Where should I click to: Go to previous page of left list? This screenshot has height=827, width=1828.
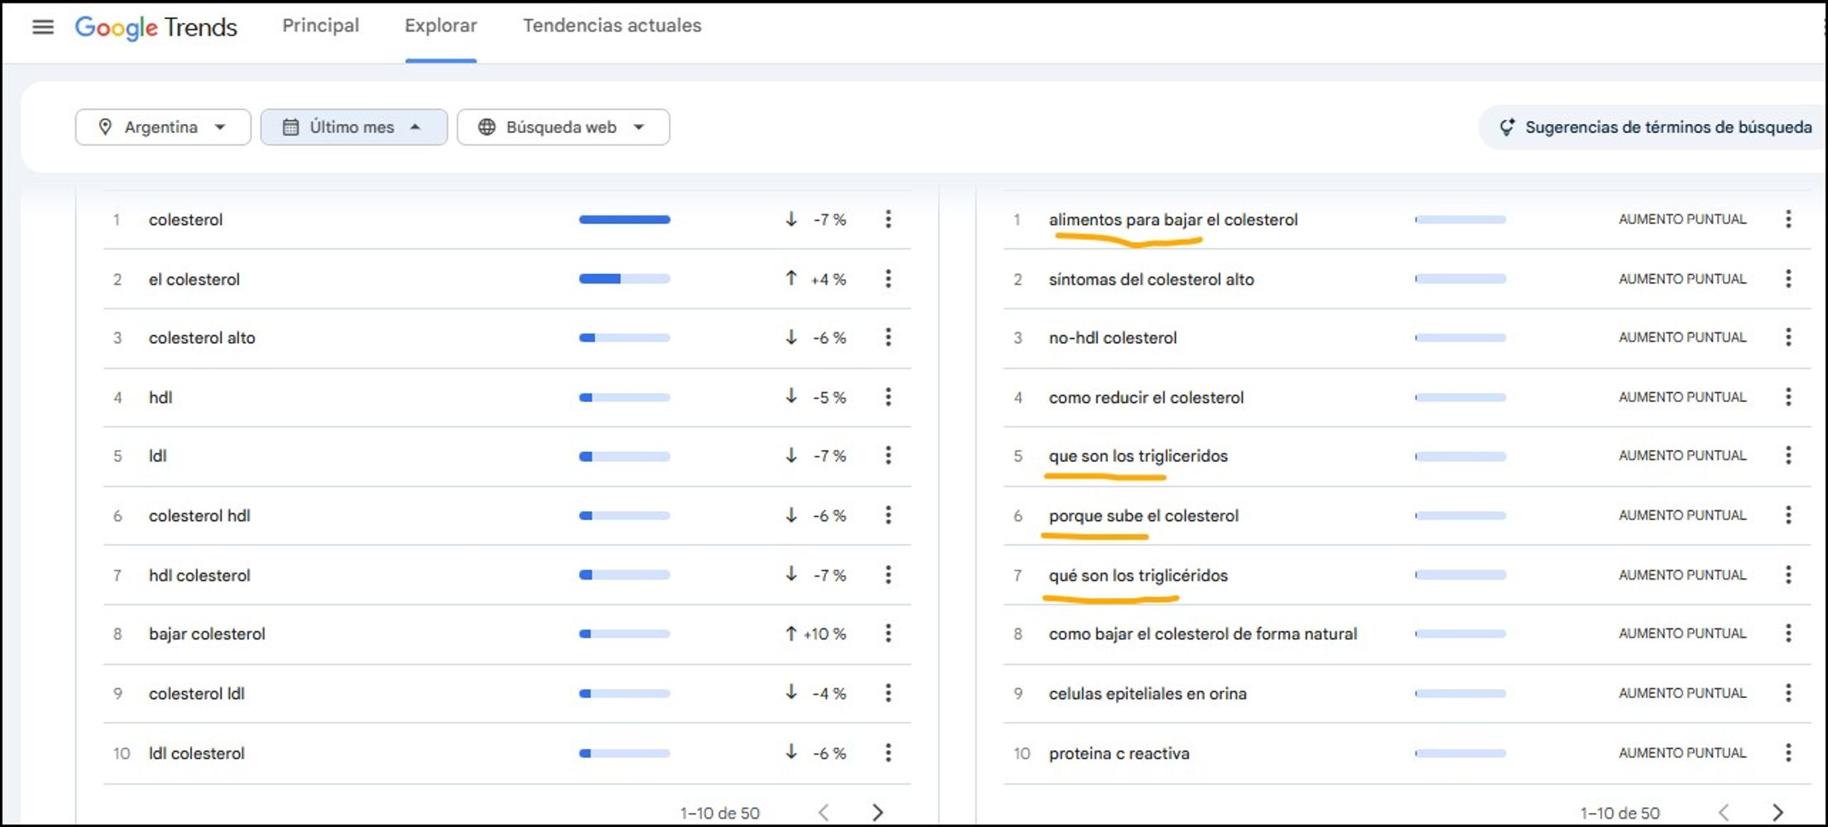823,812
